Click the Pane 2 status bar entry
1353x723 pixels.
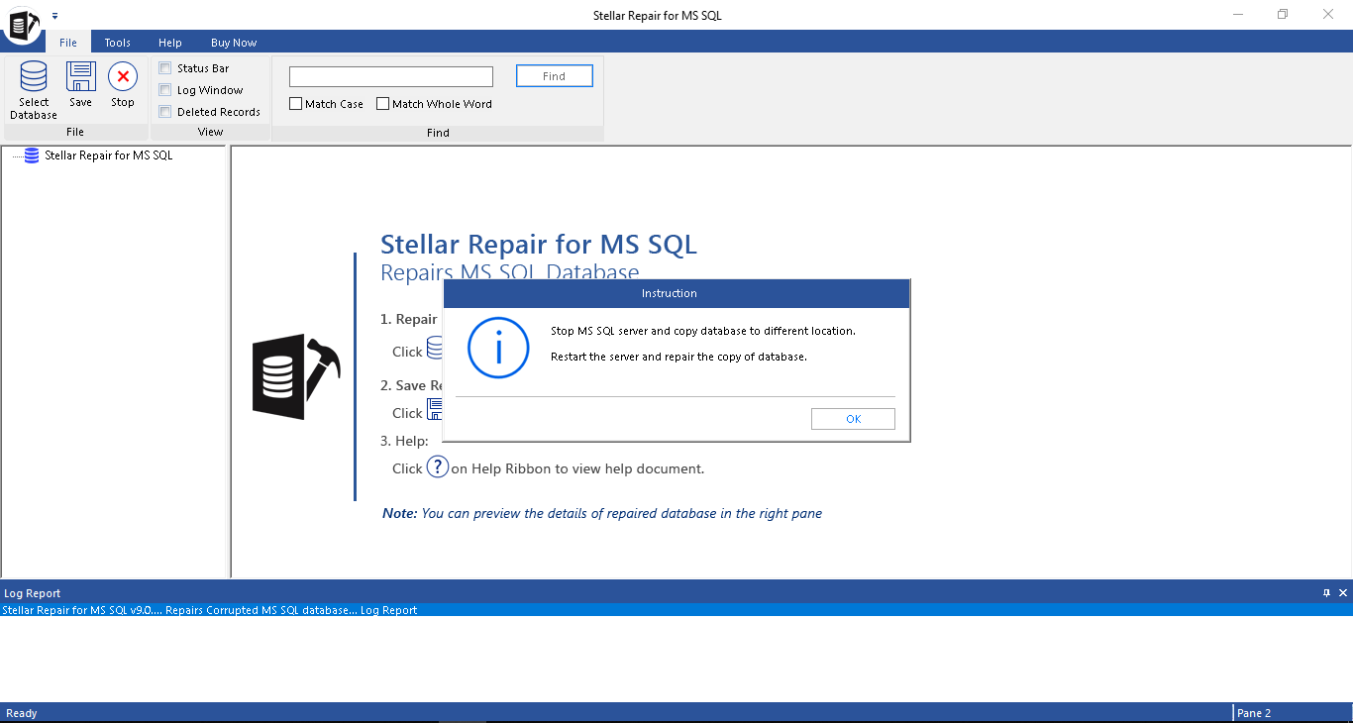tap(1254, 713)
